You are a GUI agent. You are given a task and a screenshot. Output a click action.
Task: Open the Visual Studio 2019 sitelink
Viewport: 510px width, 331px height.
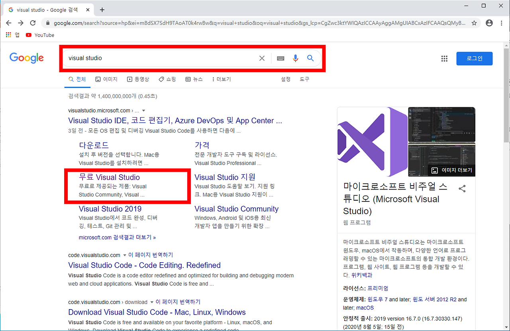click(x=110, y=209)
